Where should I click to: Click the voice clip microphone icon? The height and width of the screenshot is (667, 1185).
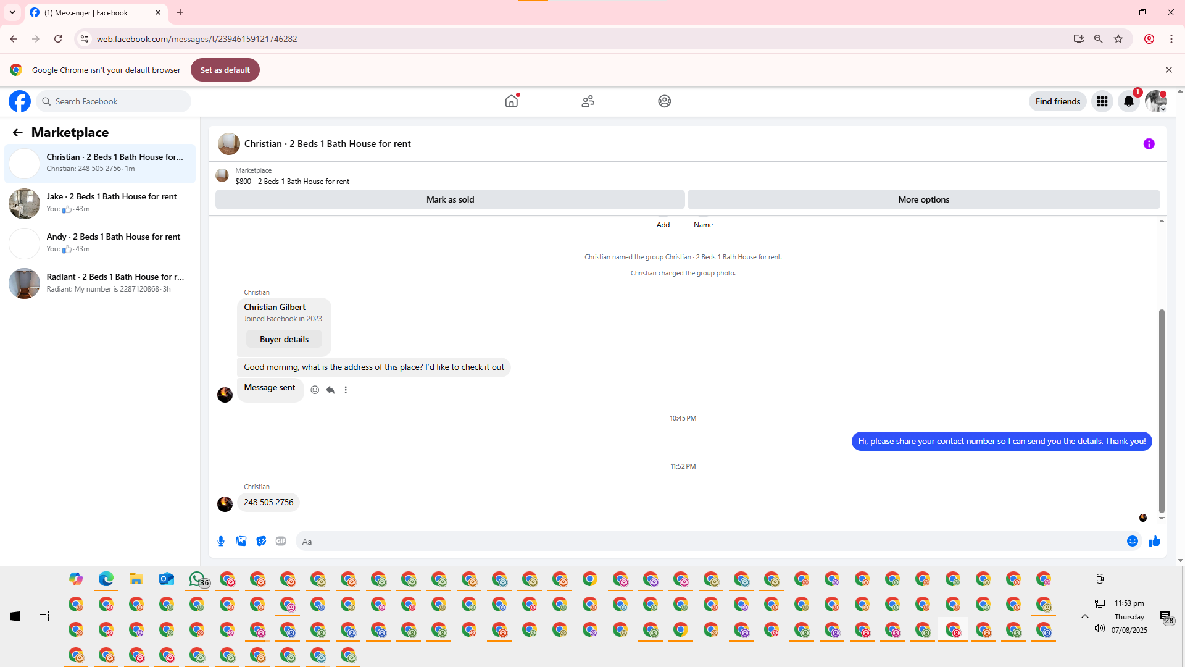click(x=221, y=542)
